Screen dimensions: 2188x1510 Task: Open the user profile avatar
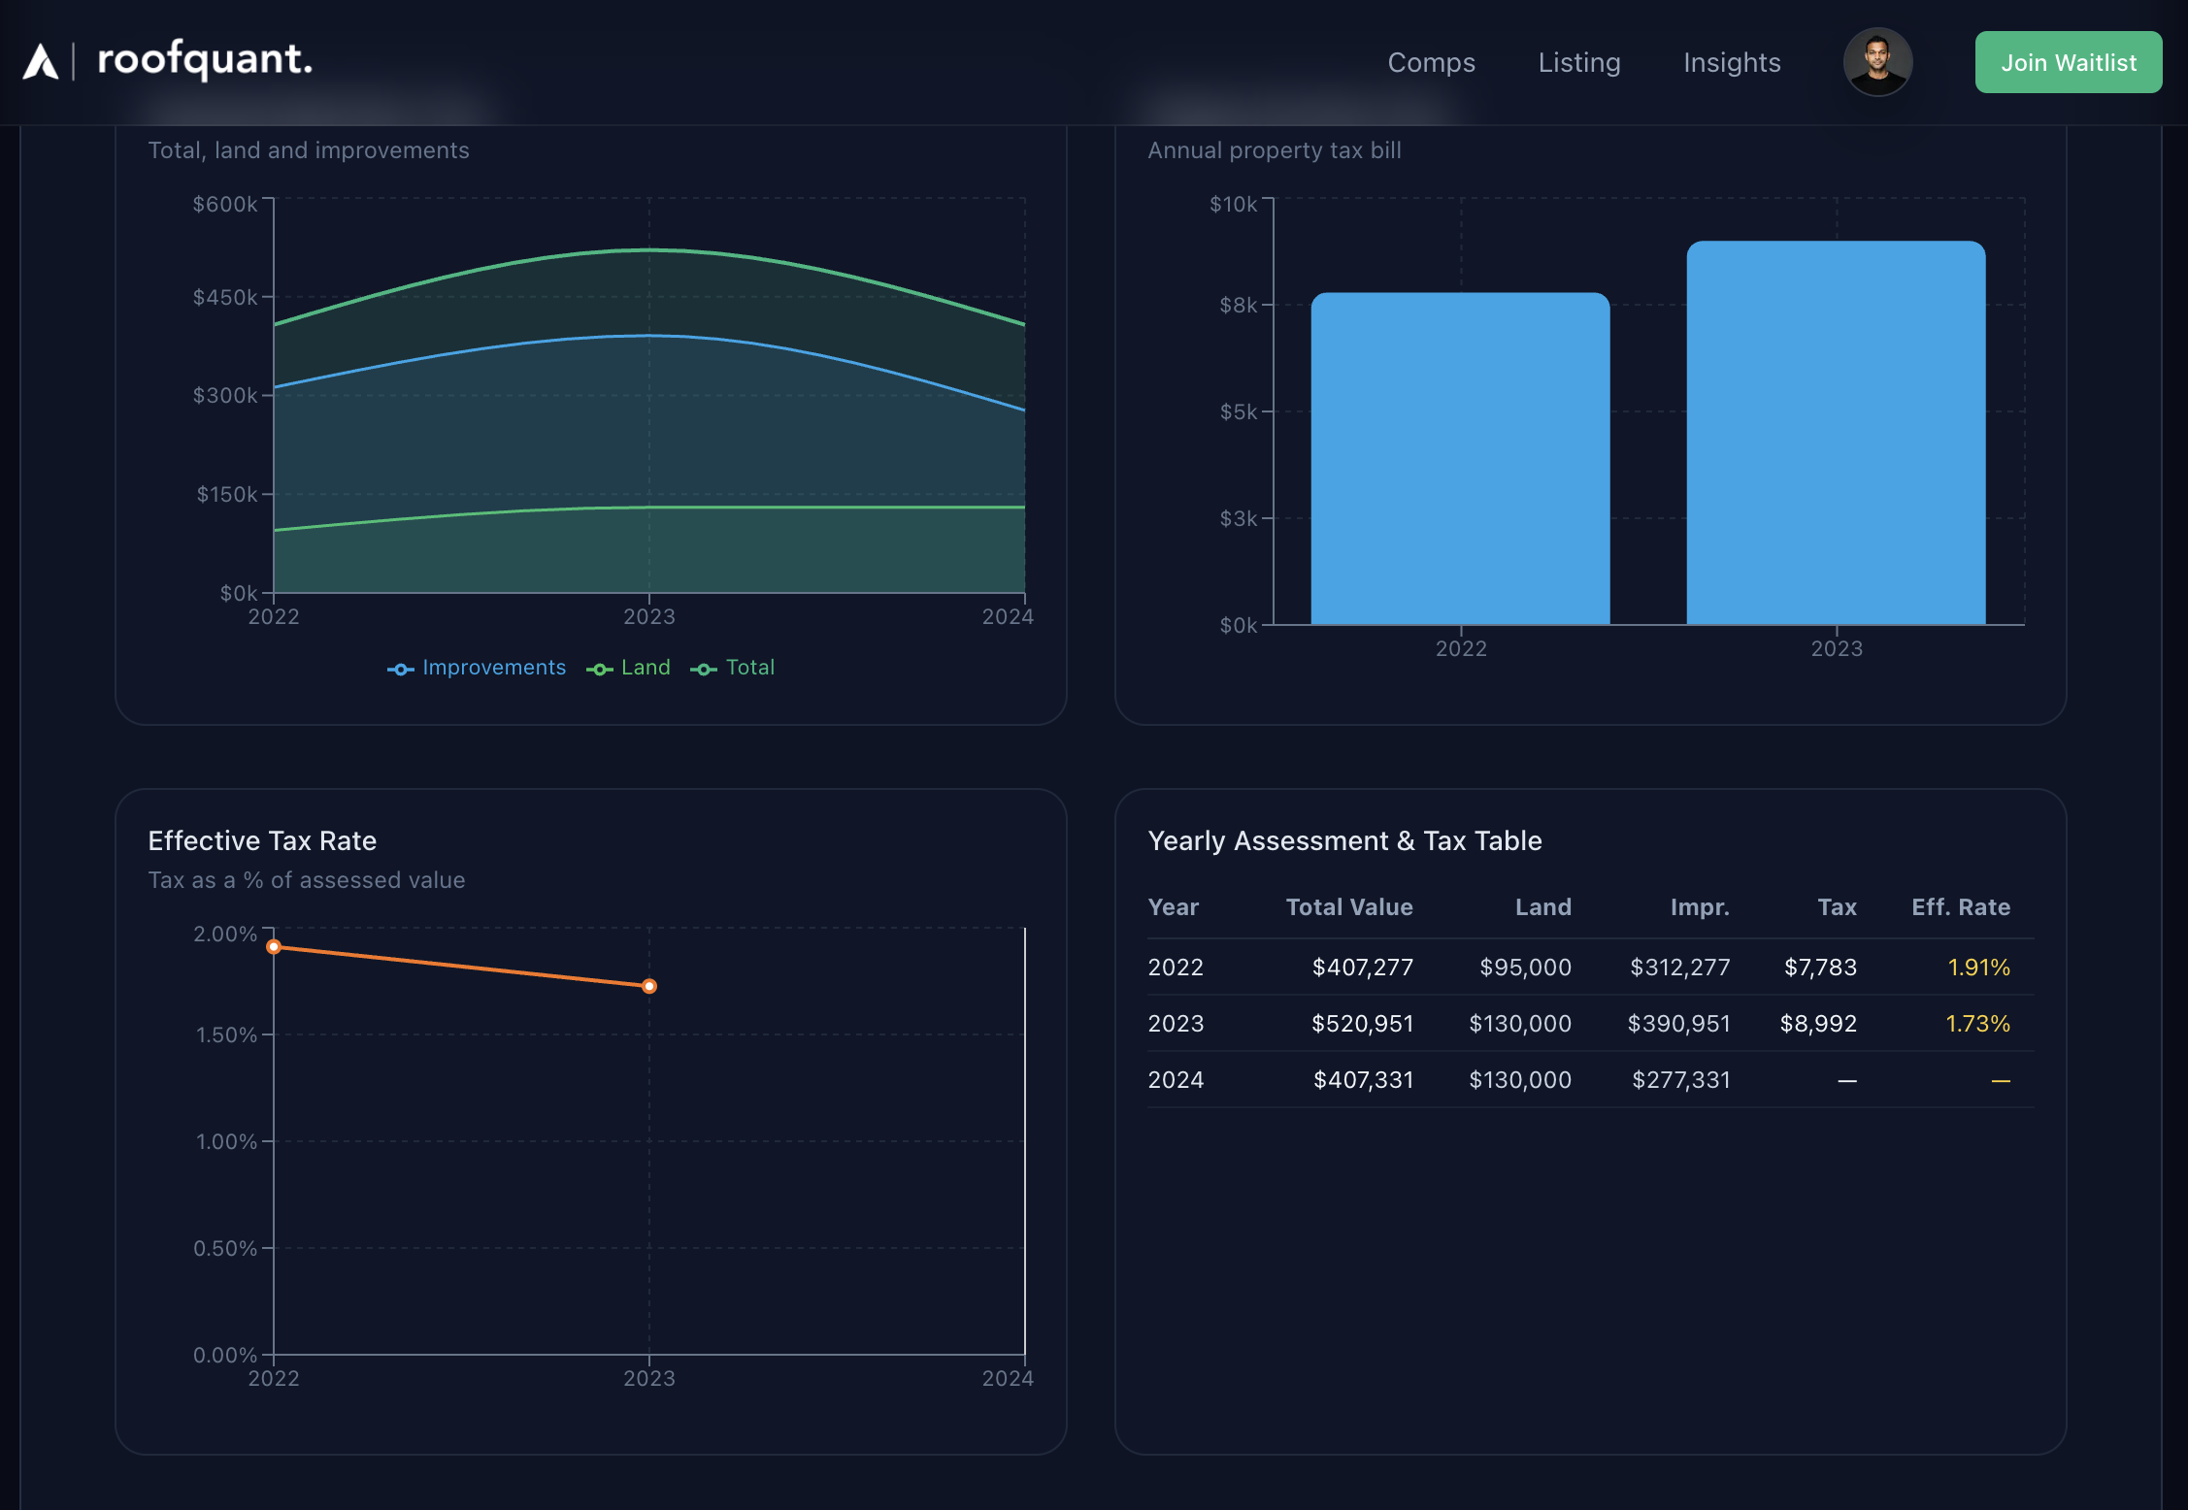(1876, 62)
